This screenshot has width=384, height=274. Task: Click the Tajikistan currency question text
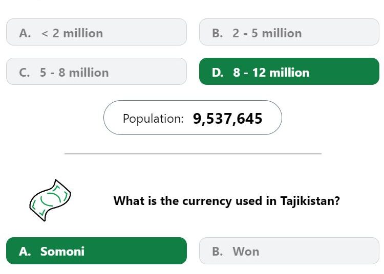226,201
